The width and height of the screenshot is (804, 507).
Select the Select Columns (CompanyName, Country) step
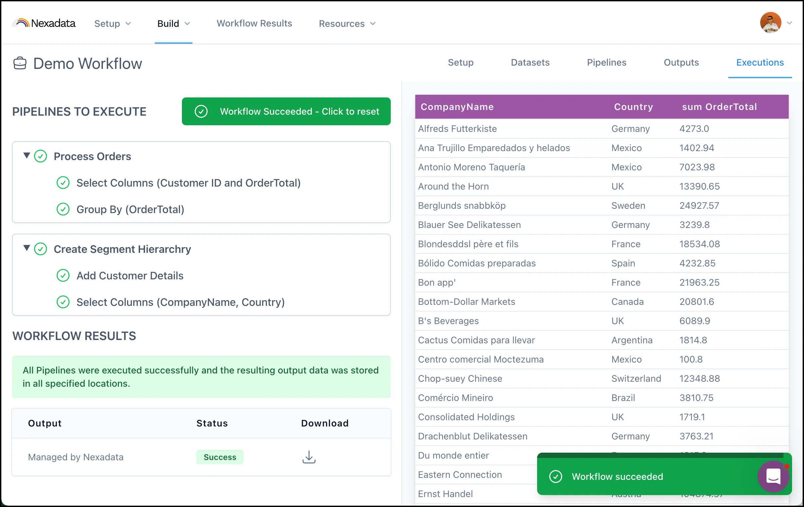[x=180, y=302]
